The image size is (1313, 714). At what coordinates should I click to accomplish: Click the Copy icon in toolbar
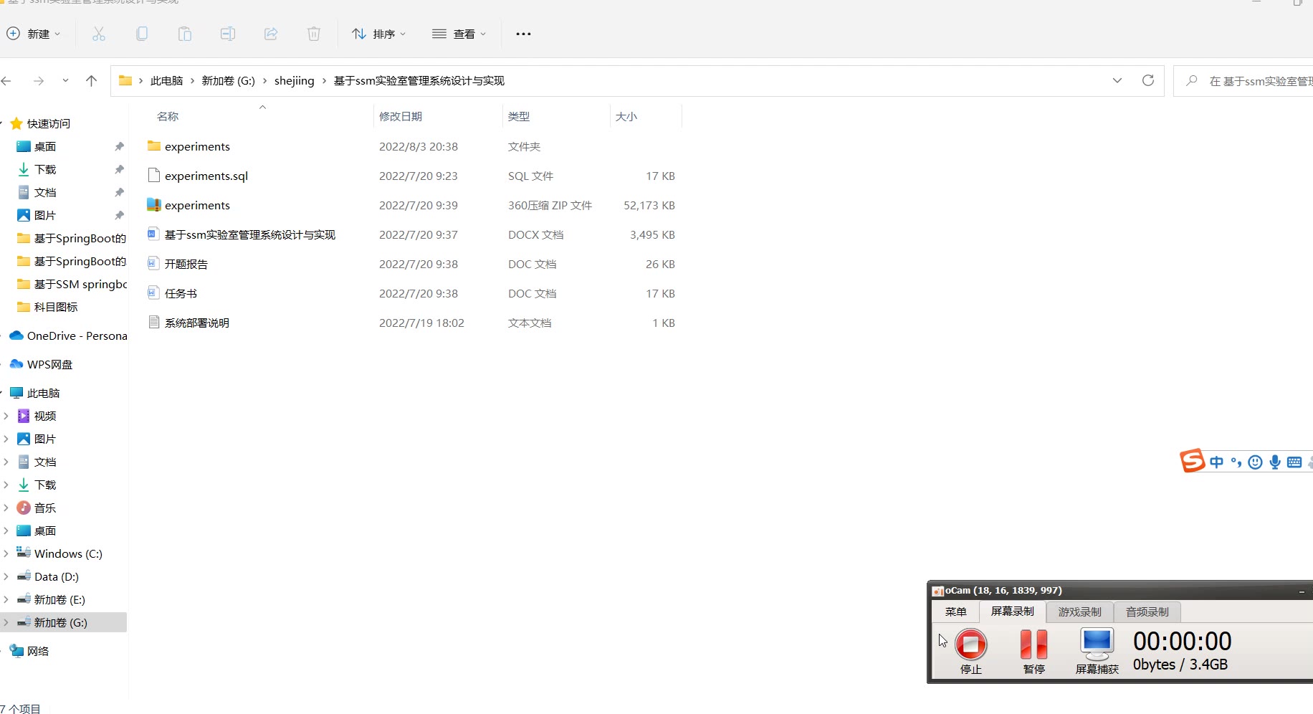coord(142,34)
